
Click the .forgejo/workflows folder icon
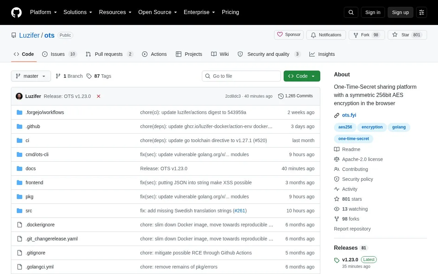click(x=20, y=112)
